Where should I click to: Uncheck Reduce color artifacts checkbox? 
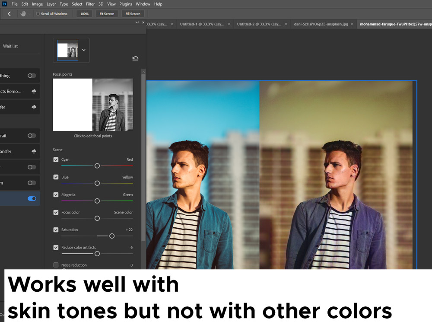(56, 247)
